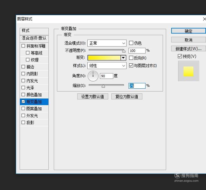Viewport: 206px width, 190px height.
Task: Enable the 仿色 dither checkbox
Action: click(131, 43)
